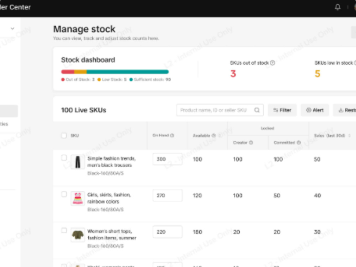Click Sales value 40 in skirts row
Image resolution: width=356 pixels, height=267 pixels.
[x=318, y=195]
